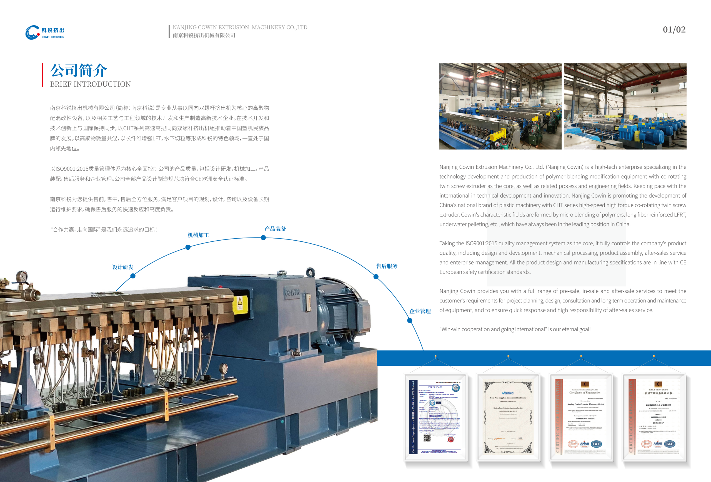Click the Nanjing Cowin Extrusion Machinery header text

click(240, 27)
